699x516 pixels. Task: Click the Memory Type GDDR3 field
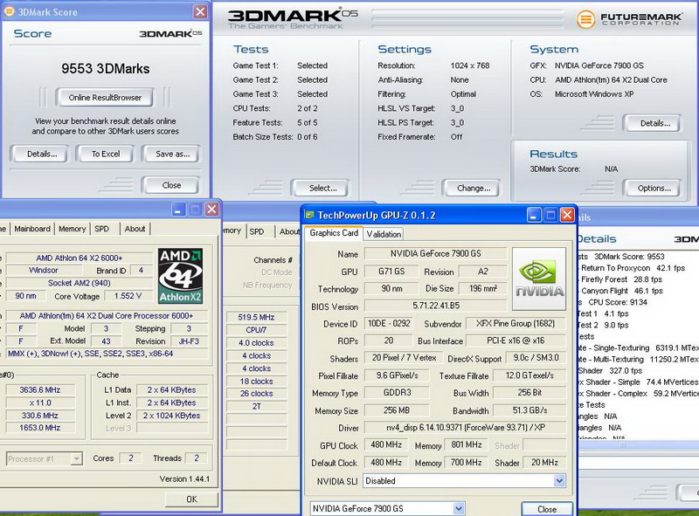pos(397,393)
